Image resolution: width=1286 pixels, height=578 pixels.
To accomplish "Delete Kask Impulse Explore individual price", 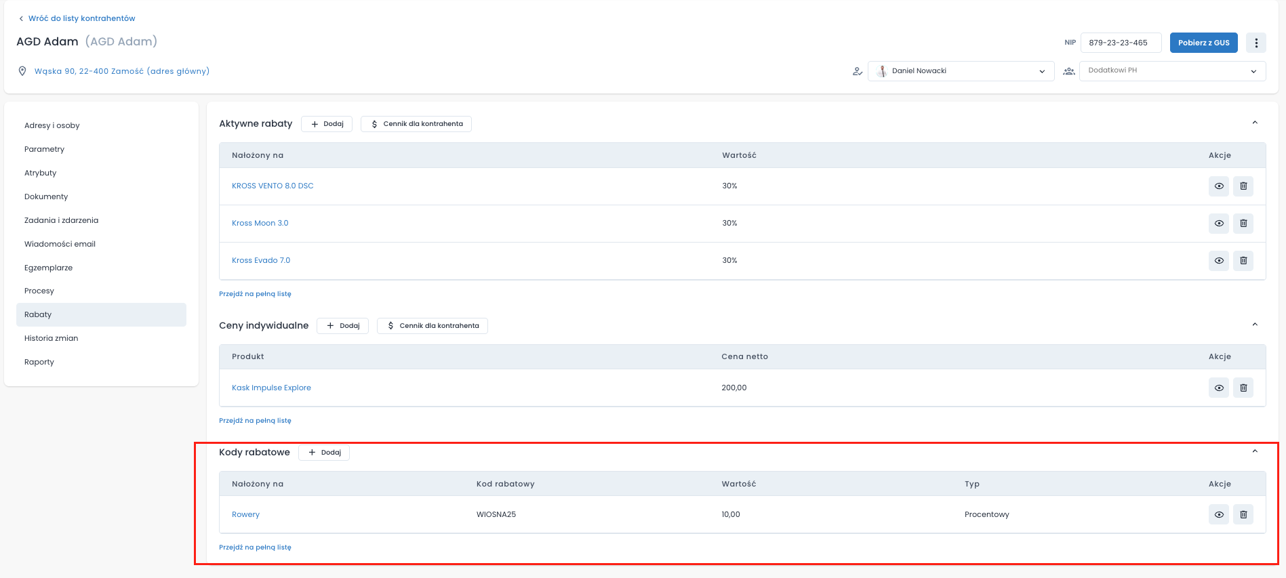I will [1243, 388].
